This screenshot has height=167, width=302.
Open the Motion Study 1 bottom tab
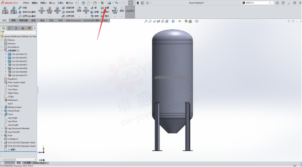click(40, 163)
